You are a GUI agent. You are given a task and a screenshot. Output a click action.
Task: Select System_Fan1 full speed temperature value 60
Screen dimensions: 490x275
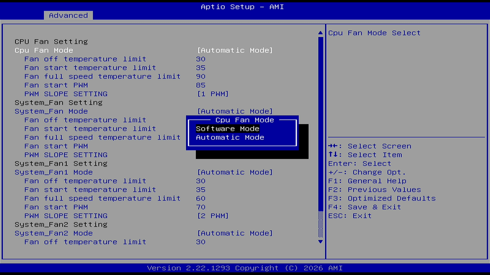click(x=201, y=198)
